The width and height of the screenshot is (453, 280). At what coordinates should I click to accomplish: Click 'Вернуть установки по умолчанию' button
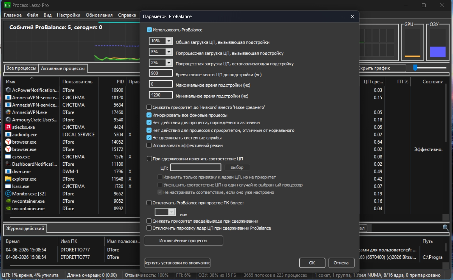click(x=178, y=263)
